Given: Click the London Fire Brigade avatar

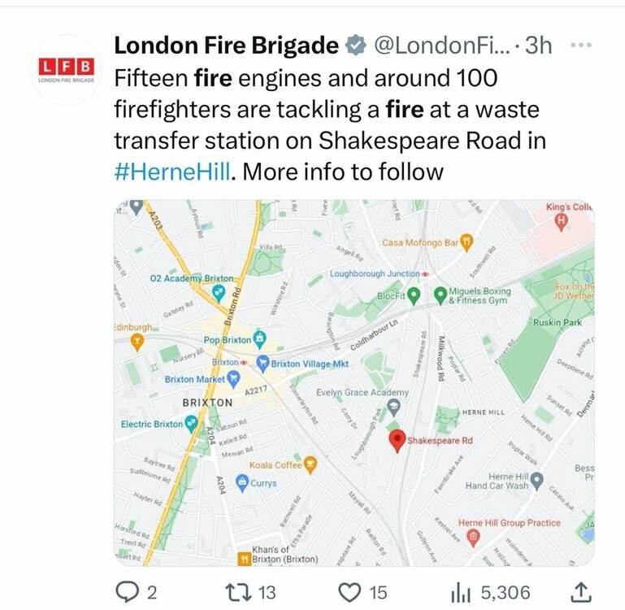Looking at the screenshot, I should point(67,70).
